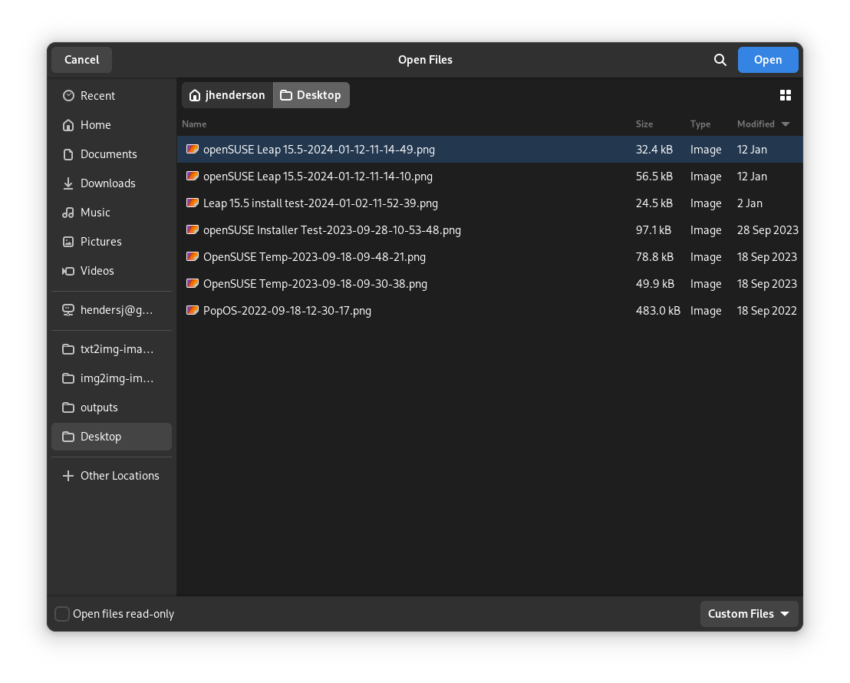Switch to grid view with the grid icon
This screenshot has width=850, height=683.
(785, 94)
